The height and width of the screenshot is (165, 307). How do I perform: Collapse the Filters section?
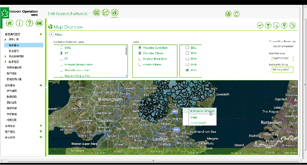(x=51, y=34)
